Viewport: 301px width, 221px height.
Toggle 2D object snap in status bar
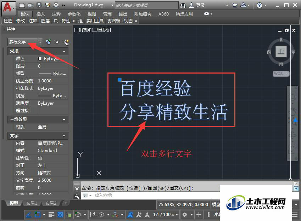[x=37, y=215]
